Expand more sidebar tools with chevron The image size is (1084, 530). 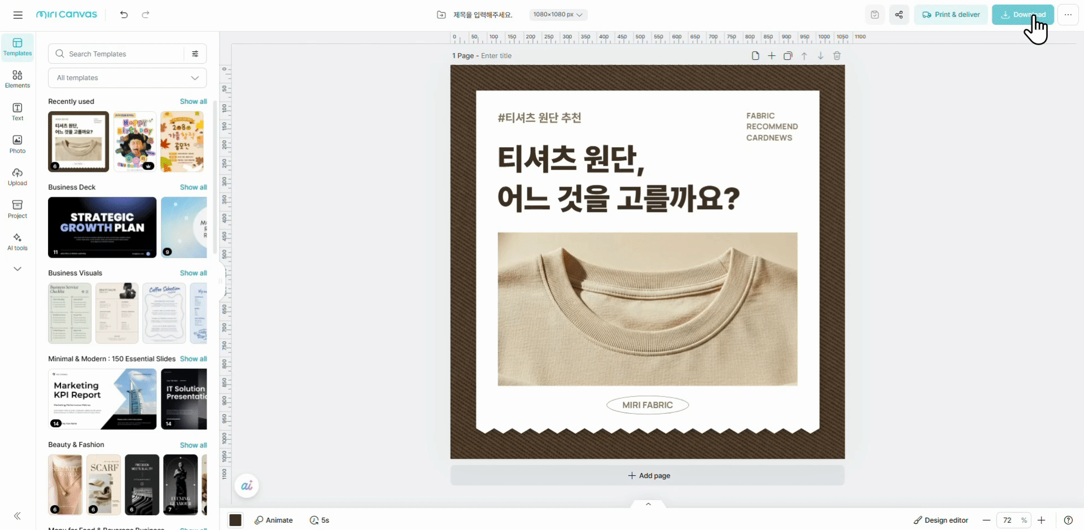pyautogui.click(x=17, y=269)
